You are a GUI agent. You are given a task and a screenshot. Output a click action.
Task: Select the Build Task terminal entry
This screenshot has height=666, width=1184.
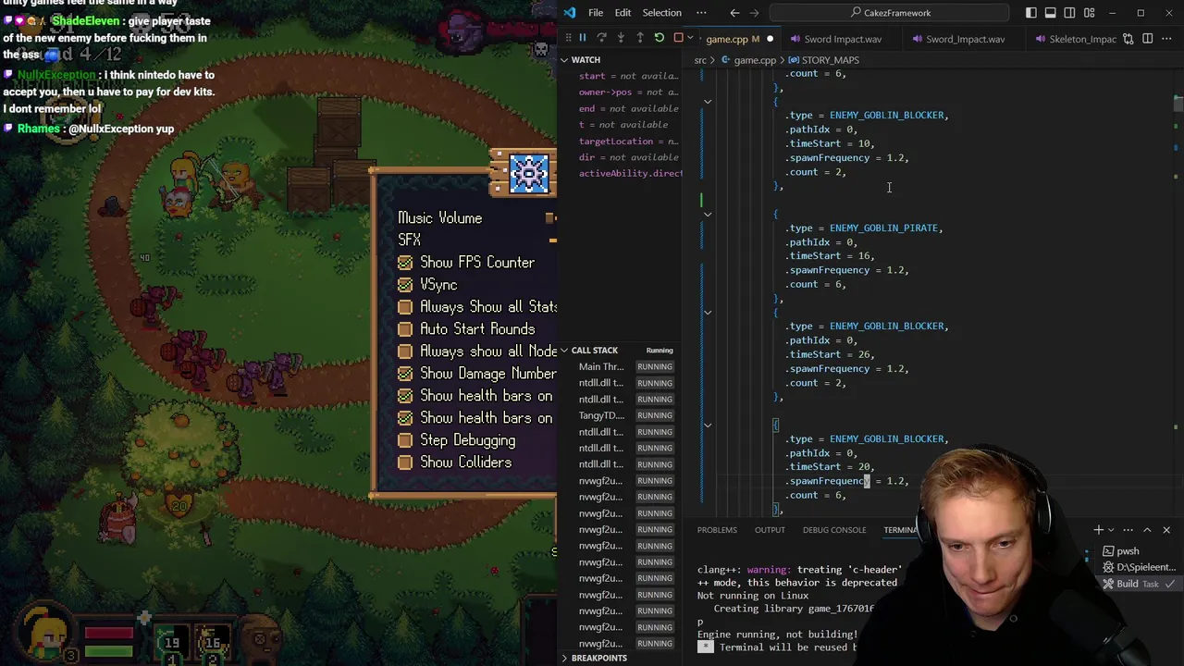(x=1140, y=584)
